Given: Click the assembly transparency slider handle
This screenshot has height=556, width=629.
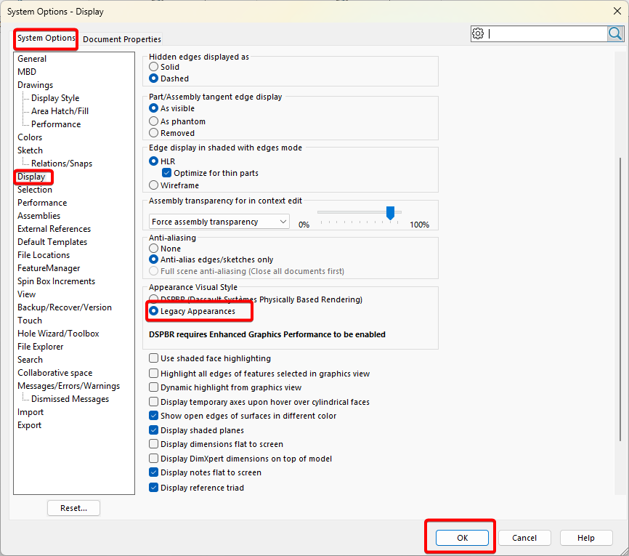Looking at the screenshot, I should (390, 213).
